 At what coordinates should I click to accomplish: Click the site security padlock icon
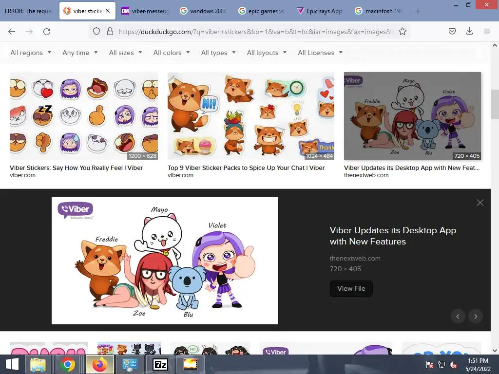[x=110, y=32]
